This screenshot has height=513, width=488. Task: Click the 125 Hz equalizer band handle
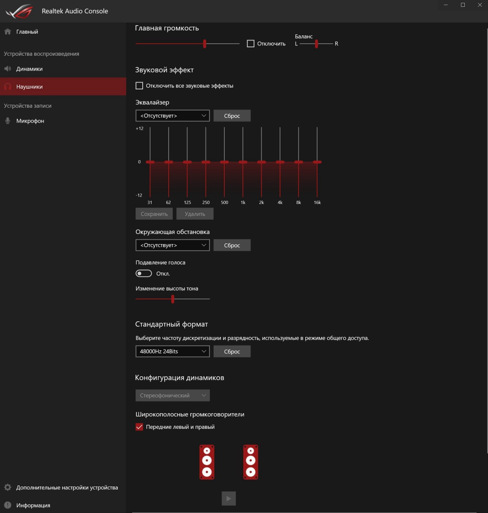tap(188, 162)
